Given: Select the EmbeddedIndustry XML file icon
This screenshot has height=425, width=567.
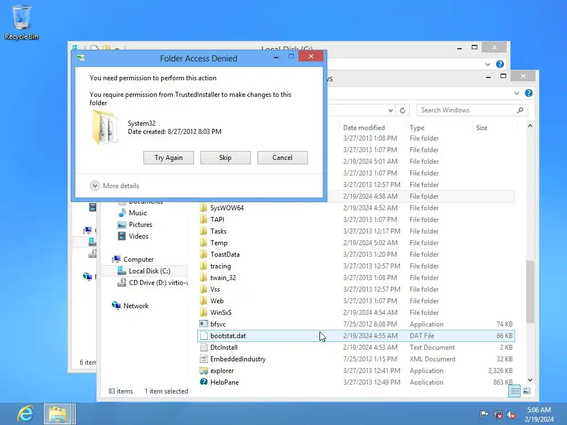Looking at the screenshot, I should (x=204, y=359).
